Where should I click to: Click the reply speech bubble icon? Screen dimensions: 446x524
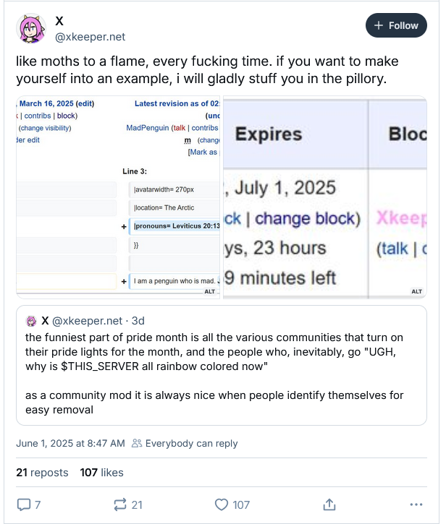click(x=24, y=504)
